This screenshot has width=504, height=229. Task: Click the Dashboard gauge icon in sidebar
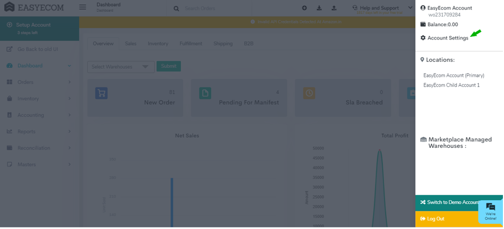9,66
